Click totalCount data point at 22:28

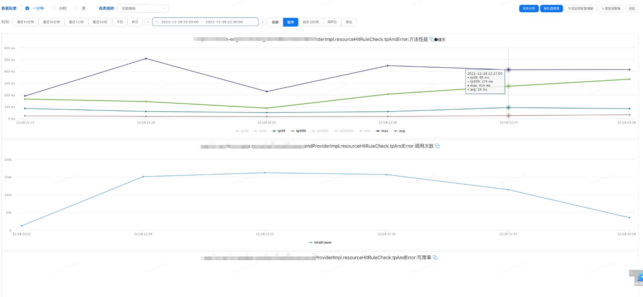tap(629, 217)
